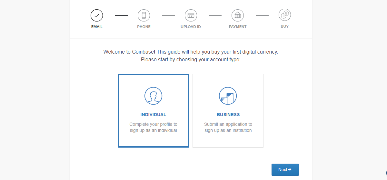Click the arrow icon inside Next button

coord(290,169)
